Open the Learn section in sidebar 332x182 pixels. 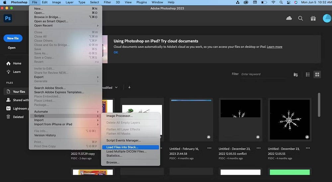[x=17, y=72]
